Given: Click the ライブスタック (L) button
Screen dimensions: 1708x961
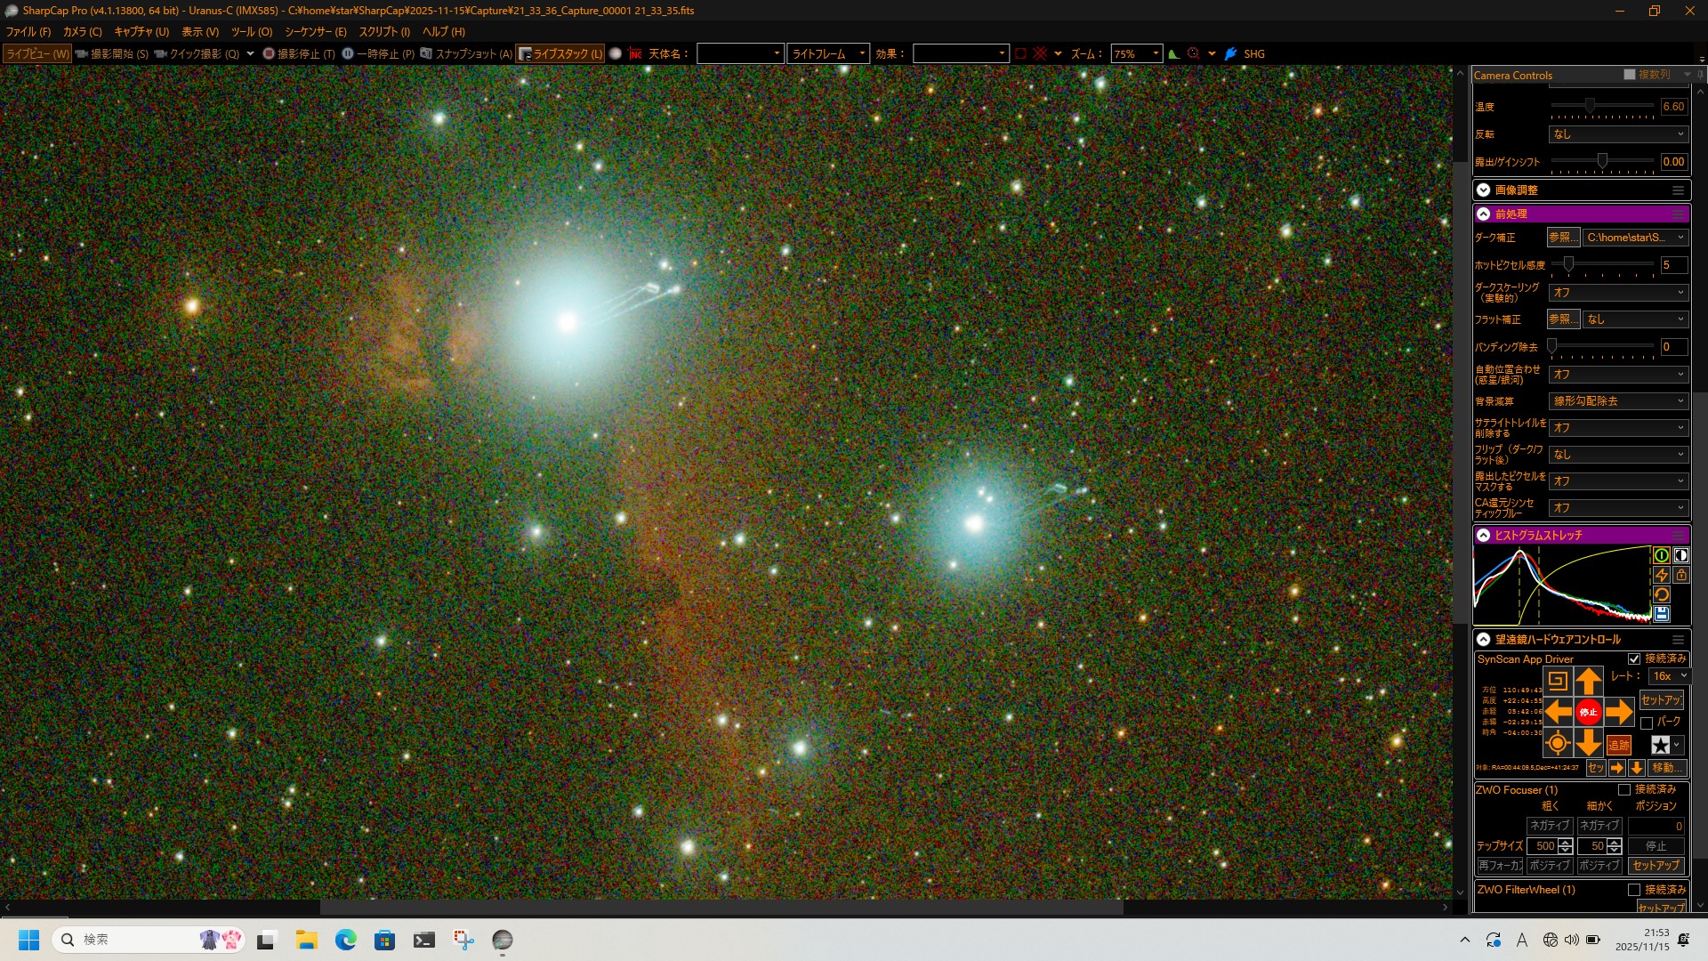Looking at the screenshot, I should pos(560,54).
